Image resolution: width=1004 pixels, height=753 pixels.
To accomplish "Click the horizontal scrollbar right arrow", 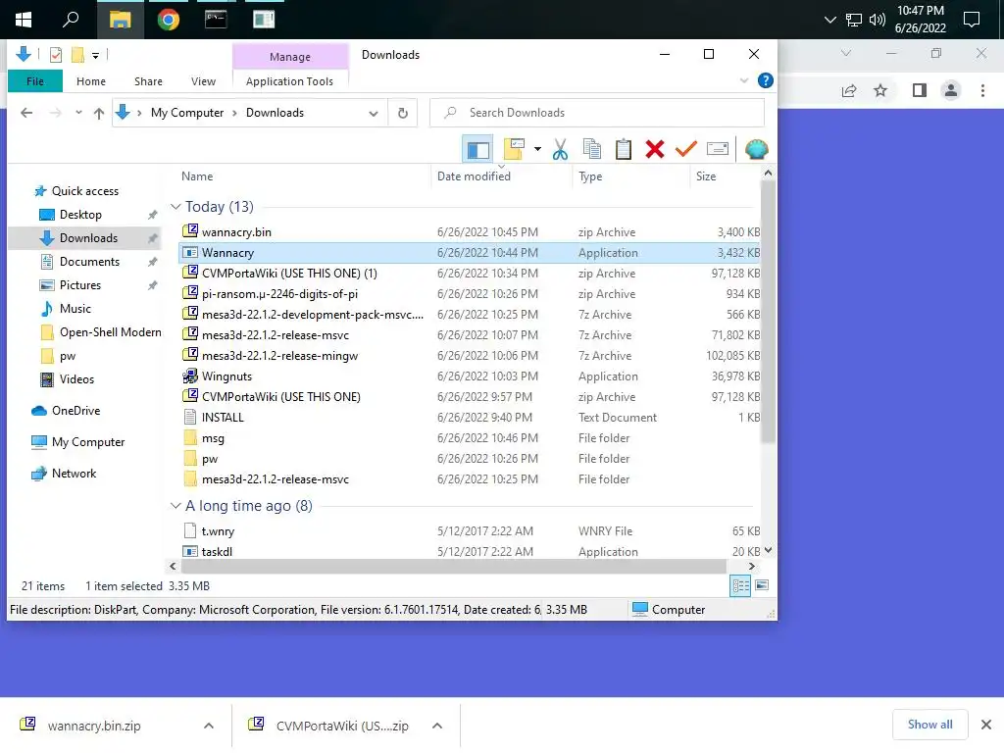I will [x=752, y=566].
